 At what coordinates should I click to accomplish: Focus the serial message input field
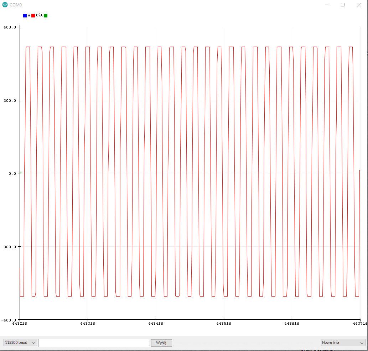[94, 343]
